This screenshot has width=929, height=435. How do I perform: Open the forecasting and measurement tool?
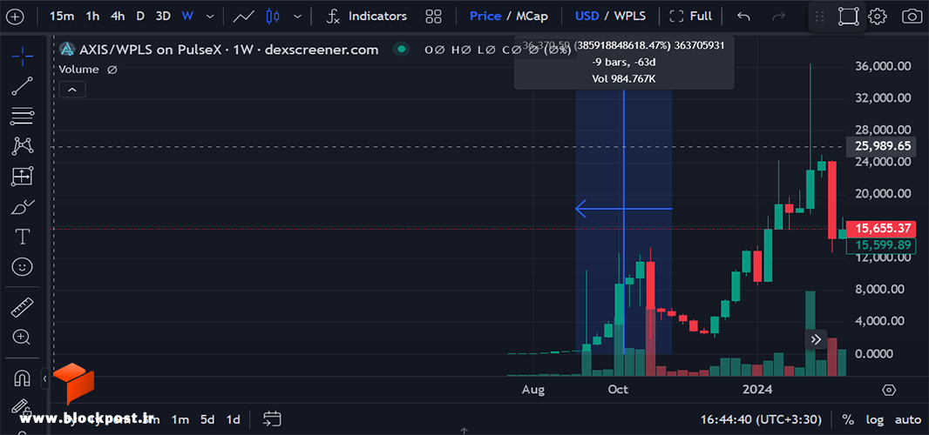pyautogui.click(x=22, y=176)
